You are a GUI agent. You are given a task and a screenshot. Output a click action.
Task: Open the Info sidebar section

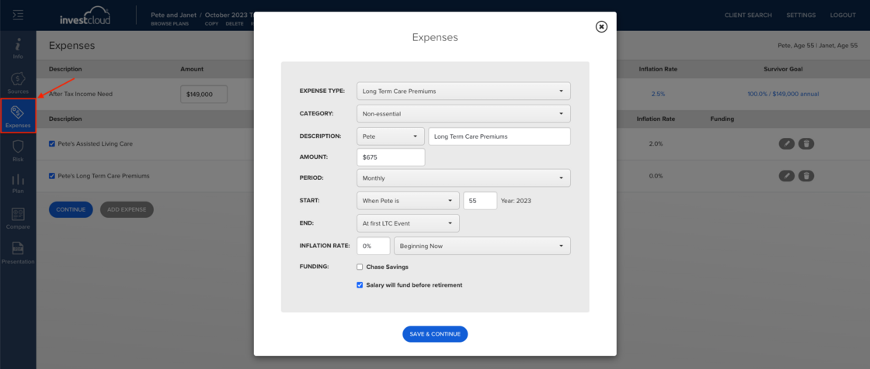click(18, 48)
